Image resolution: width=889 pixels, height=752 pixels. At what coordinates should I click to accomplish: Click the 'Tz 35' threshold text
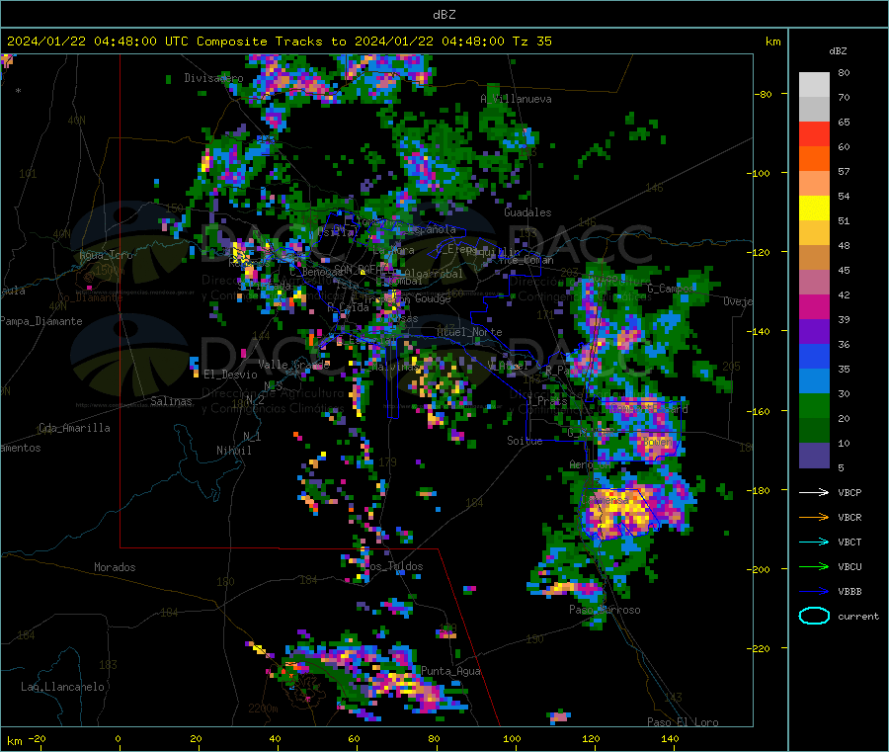[x=531, y=42]
